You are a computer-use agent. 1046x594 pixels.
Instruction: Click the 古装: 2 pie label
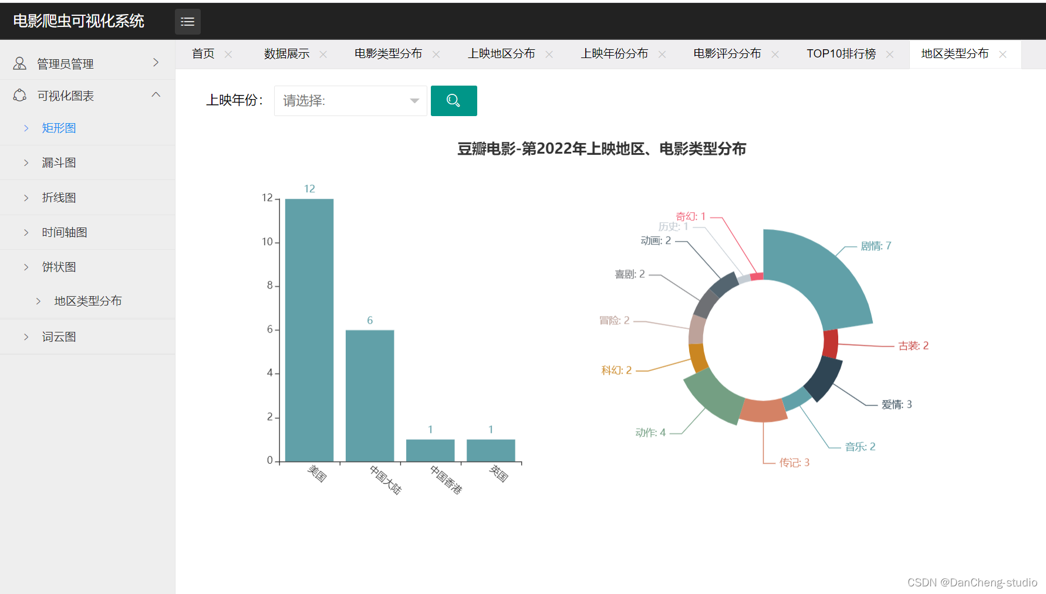[913, 345]
